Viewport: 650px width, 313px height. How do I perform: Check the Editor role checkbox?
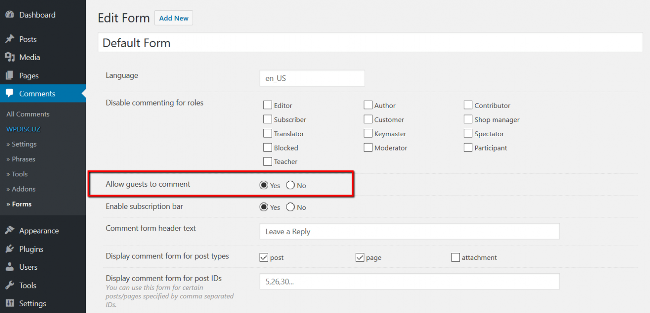(267, 105)
